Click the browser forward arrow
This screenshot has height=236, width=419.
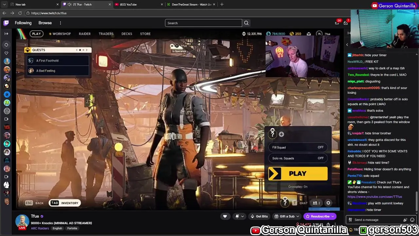tap(12, 13)
